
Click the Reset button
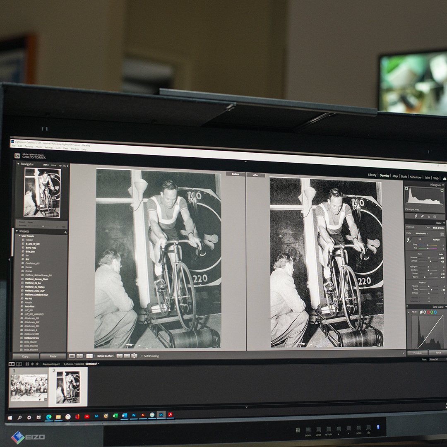(438, 353)
